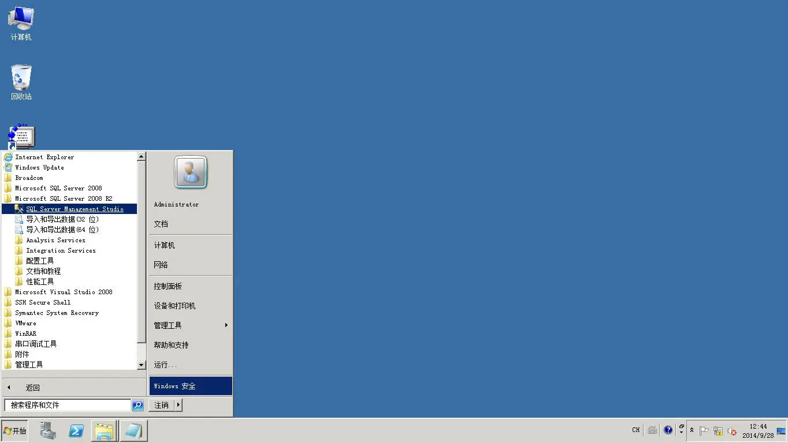Click the 开始 Start button
This screenshot has width=788, height=443.
15,431
